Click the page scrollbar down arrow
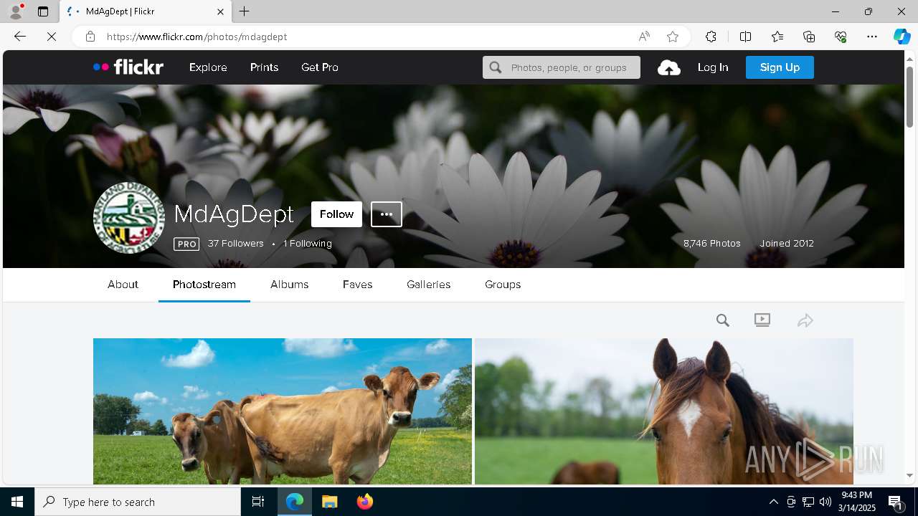This screenshot has height=516, width=918. [910, 476]
